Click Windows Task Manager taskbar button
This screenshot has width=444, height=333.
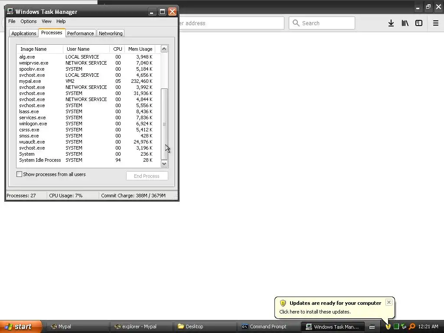(x=333, y=326)
